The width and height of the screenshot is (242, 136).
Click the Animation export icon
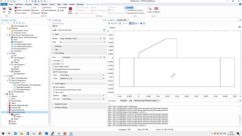click(x=156, y=10)
